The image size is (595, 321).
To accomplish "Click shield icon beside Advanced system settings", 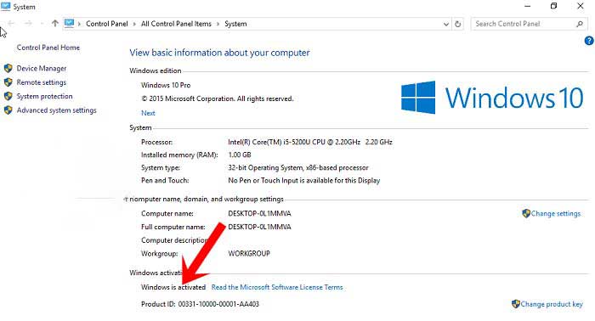I will coord(8,110).
